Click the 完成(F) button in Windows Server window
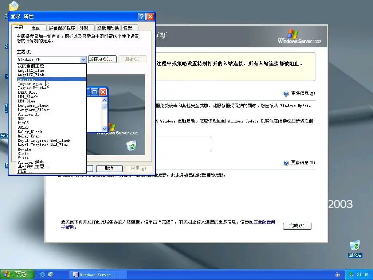Screen dimensions: 373x280 pos(297,226)
